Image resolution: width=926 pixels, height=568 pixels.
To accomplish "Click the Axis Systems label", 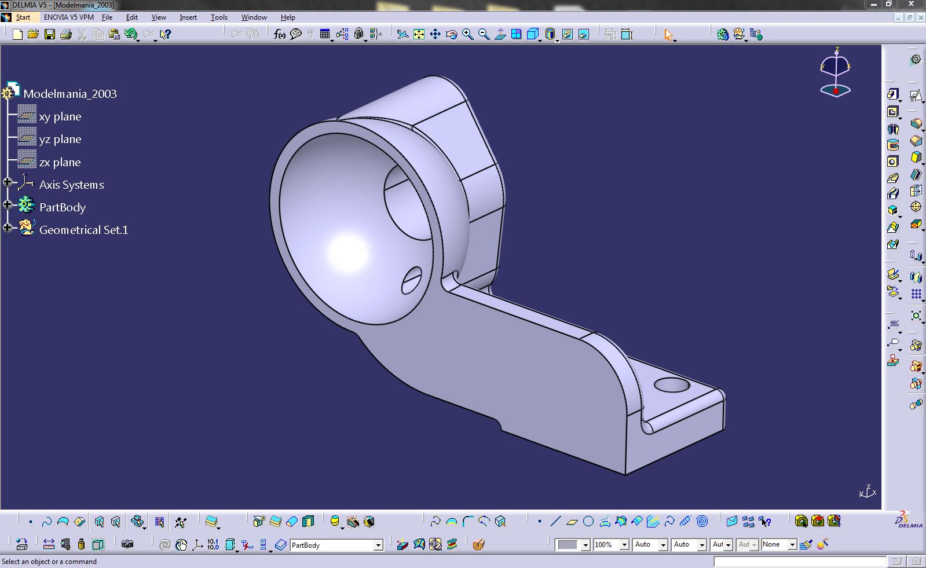I will pyautogui.click(x=72, y=185).
